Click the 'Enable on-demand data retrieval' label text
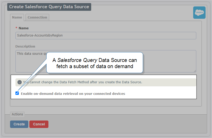This screenshot has height=138, width=212. coord(73,94)
